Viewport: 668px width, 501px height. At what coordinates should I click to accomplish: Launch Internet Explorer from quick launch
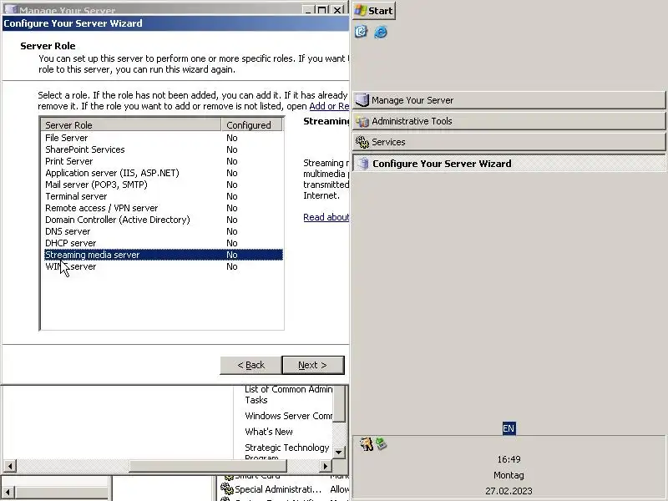pyautogui.click(x=381, y=32)
